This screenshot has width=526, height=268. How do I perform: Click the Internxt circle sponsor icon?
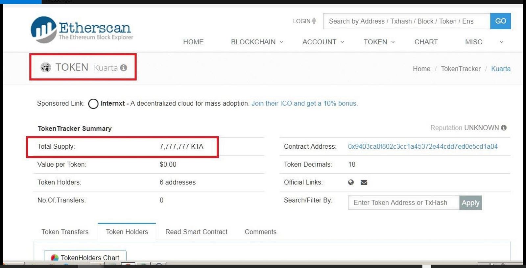pos(93,104)
